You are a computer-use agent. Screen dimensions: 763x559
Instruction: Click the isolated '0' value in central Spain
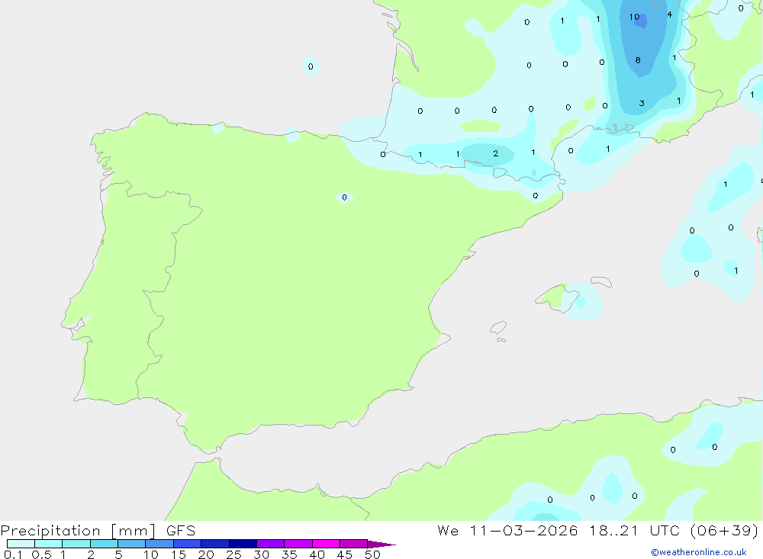pyautogui.click(x=345, y=198)
